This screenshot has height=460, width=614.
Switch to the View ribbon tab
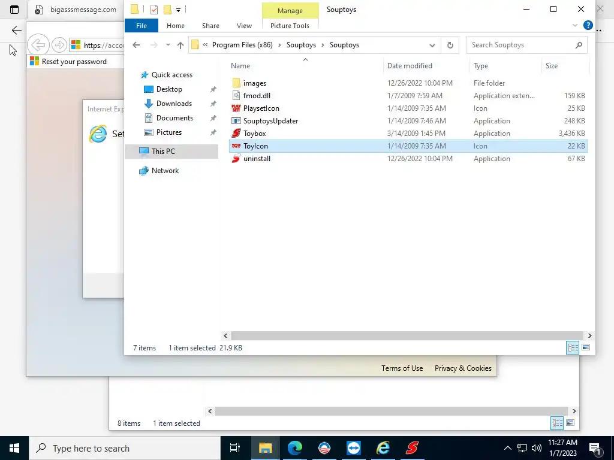point(245,25)
